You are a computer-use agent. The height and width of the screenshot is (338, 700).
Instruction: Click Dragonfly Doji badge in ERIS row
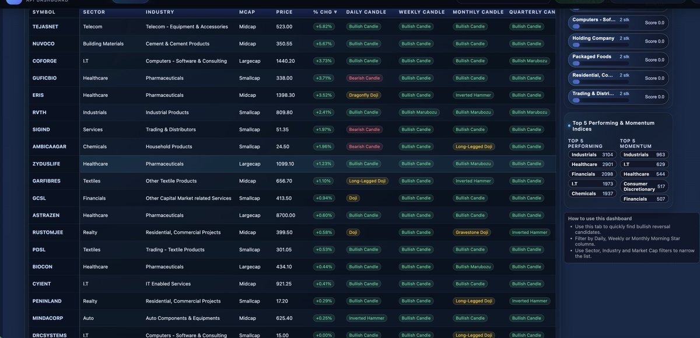pyautogui.click(x=364, y=95)
